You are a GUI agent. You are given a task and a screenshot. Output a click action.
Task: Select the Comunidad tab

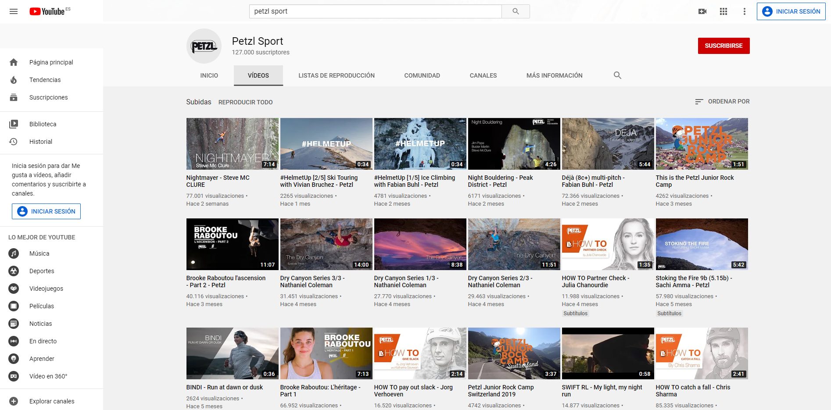422,75
